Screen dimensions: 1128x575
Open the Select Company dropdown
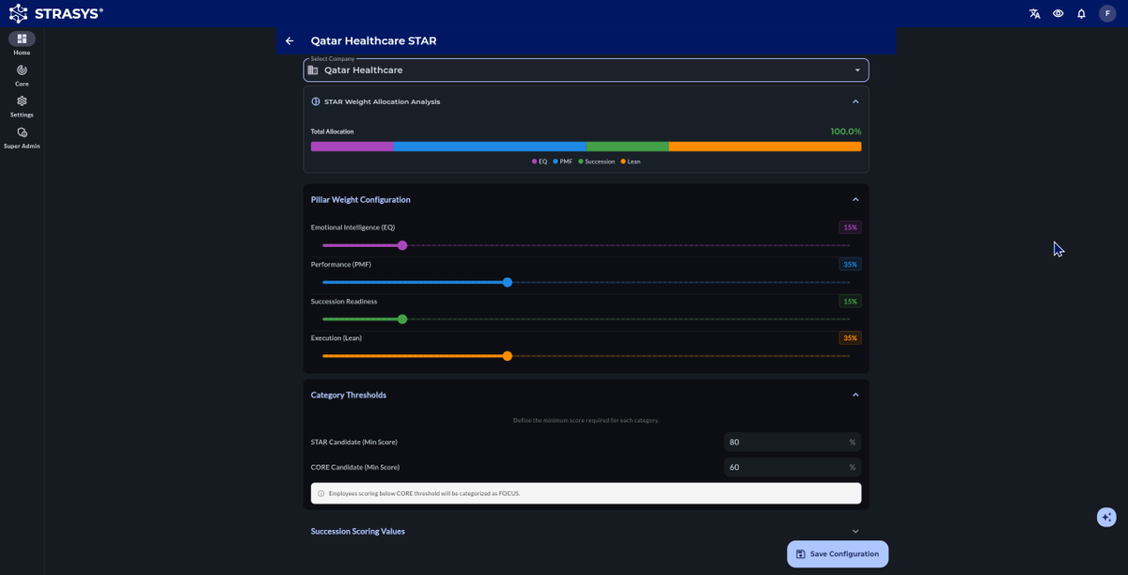(586, 70)
